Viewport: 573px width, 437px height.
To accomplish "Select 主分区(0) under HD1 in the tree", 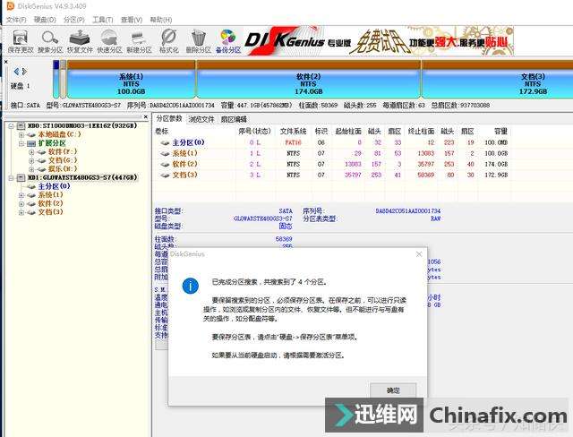I will coord(54,186).
